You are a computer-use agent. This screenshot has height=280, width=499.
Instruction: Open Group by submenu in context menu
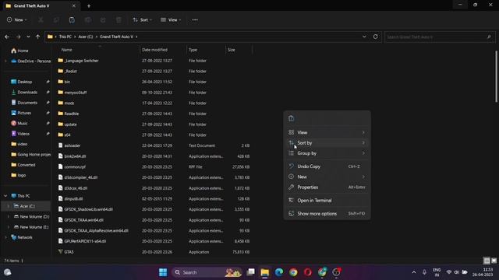(327, 153)
